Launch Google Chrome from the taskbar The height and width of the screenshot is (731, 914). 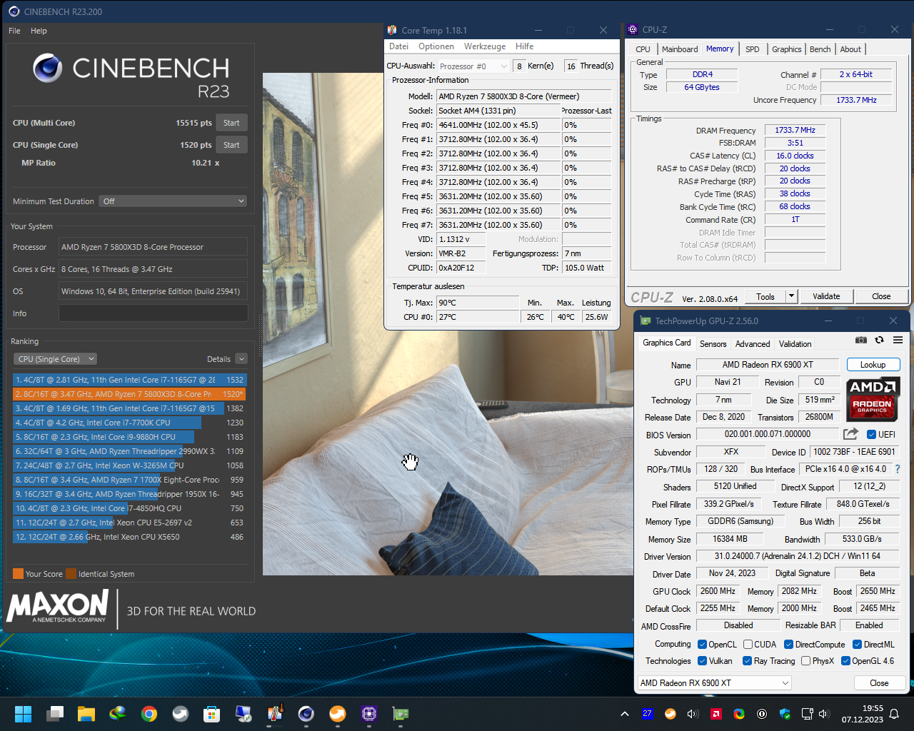tap(149, 714)
